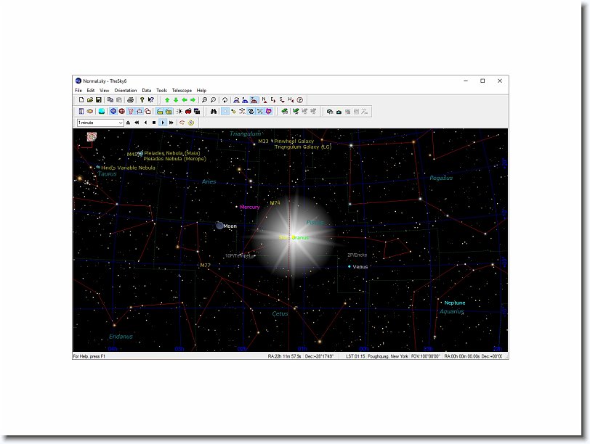The image size is (590, 444).
Task: Open the File menu
Action: pos(78,91)
